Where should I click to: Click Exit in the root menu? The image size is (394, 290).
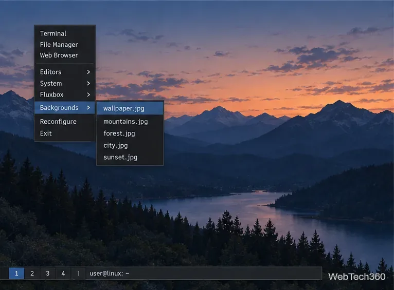tap(65, 133)
